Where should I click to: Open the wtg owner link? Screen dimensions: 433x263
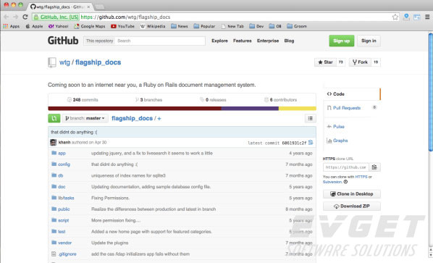tap(64, 62)
